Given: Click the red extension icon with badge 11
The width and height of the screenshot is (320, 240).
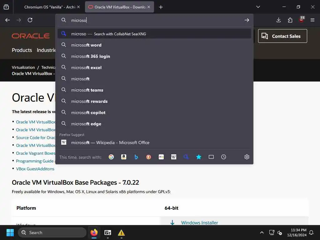Looking at the screenshot, I should coord(302,19).
